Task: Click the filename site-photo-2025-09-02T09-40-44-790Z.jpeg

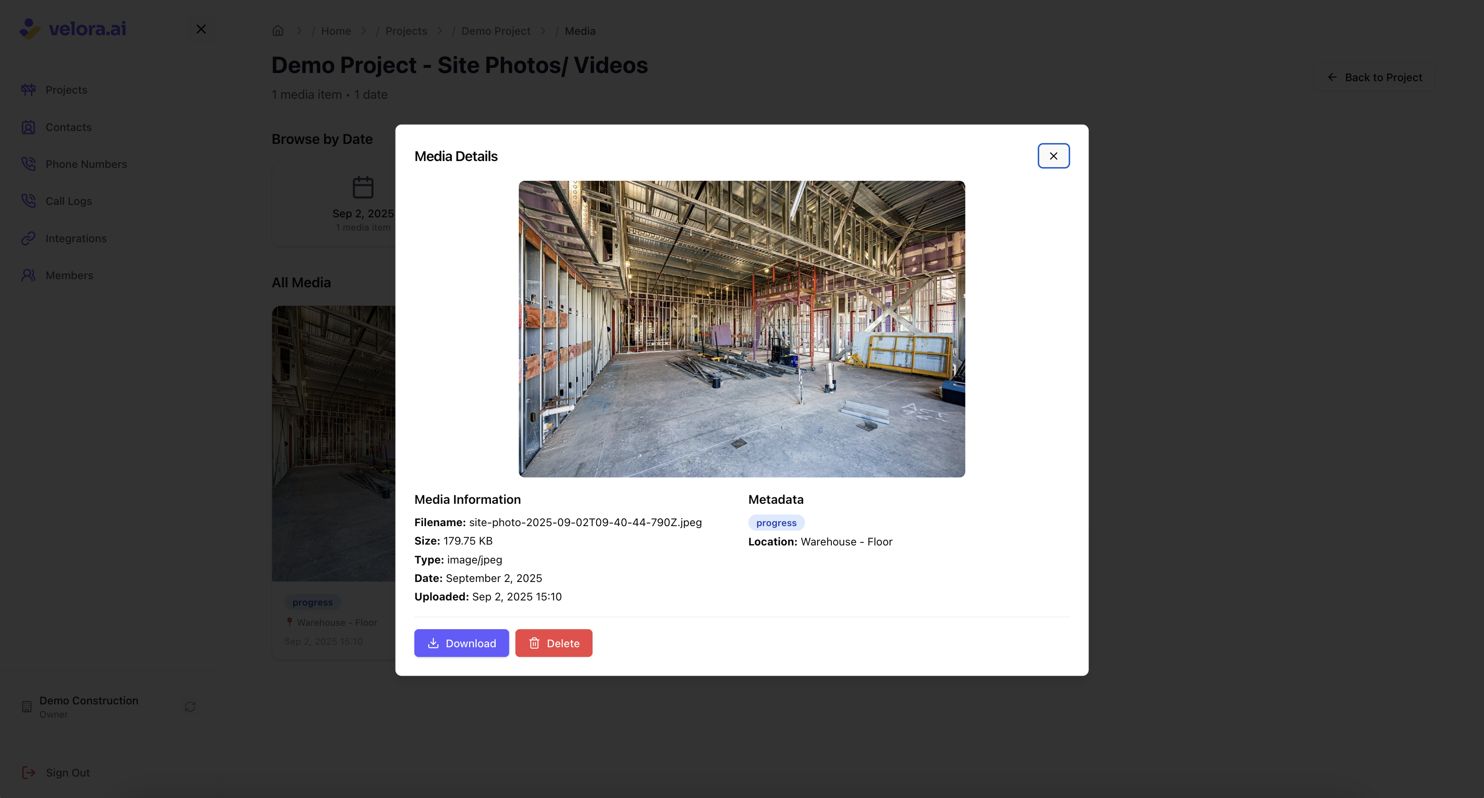Action: coord(586,522)
